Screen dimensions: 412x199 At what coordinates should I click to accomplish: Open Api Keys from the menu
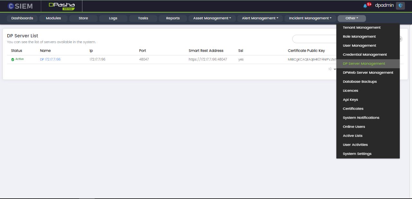[350, 100]
